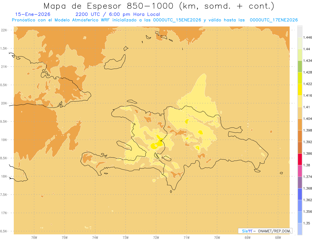This screenshot has height=241, width=312.
Task: Select the bright yellow swatch below 1.422
Action: (300, 89)
